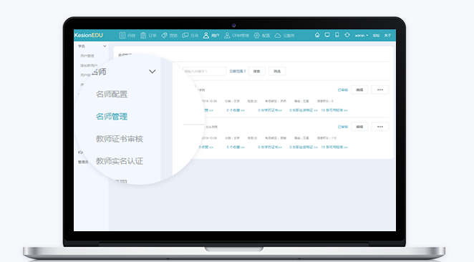The height and width of the screenshot is (262, 474).
Task: Click the refresh circular icon in top bar
Action: pyautogui.click(x=347, y=35)
